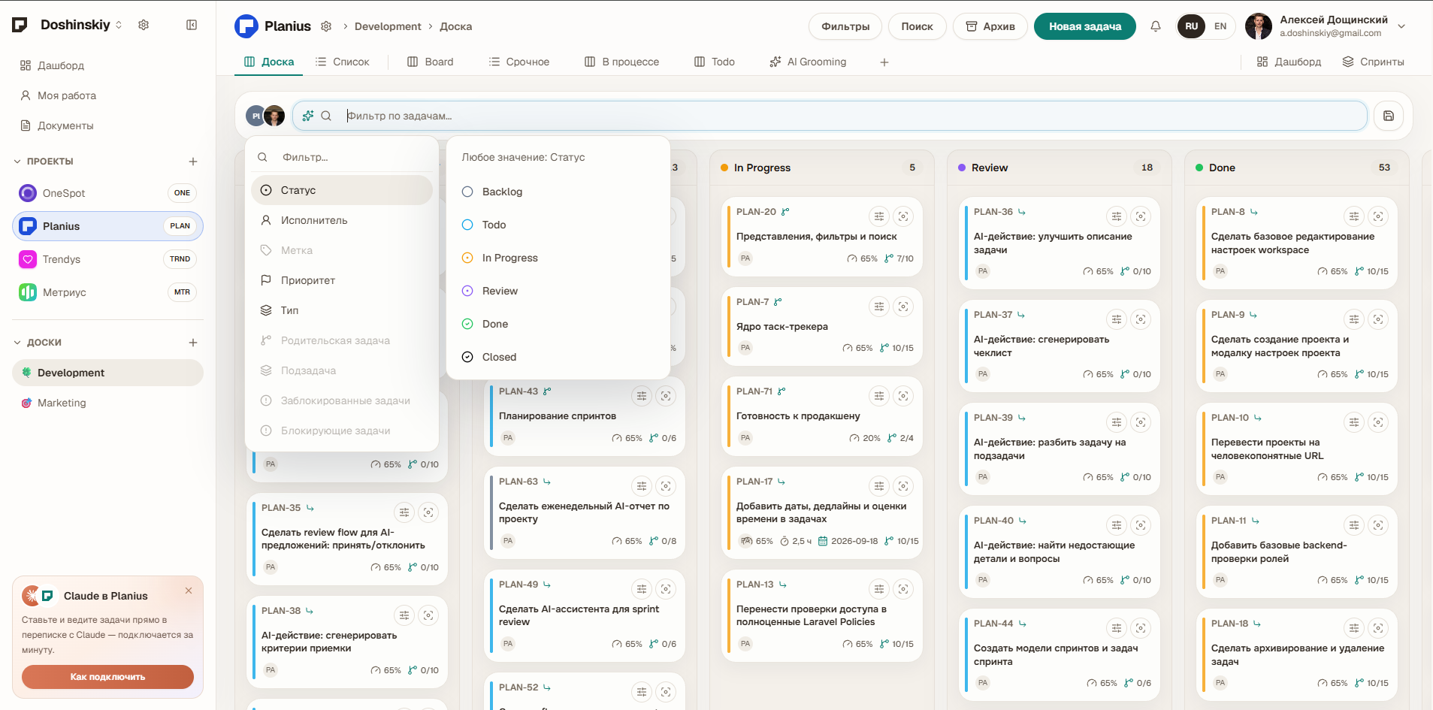Open focus icon on PLAN-8 card
This screenshot has height=710, width=1433.
point(1378,216)
